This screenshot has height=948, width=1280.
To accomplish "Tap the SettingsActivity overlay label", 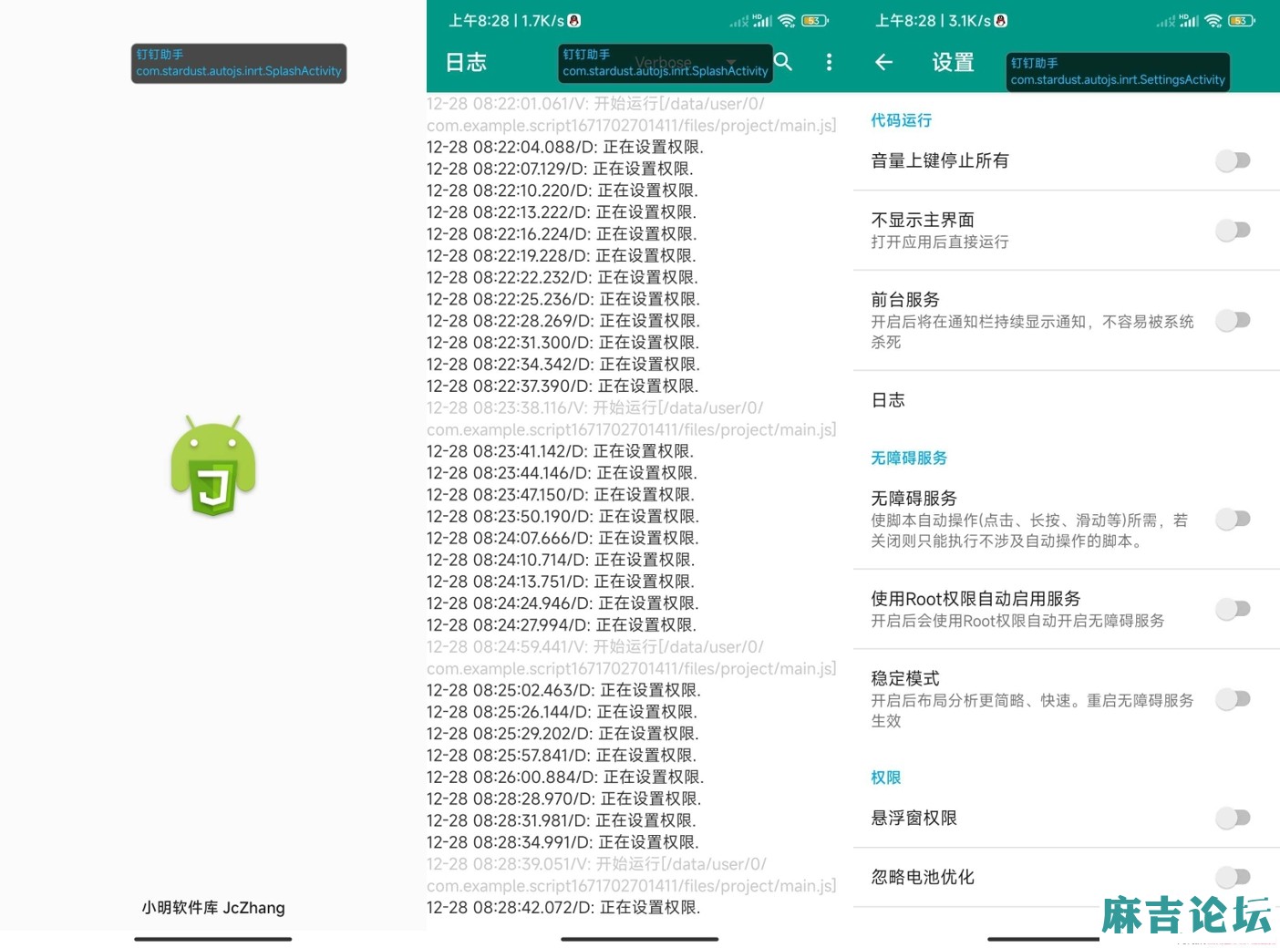I will [x=1118, y=72].
